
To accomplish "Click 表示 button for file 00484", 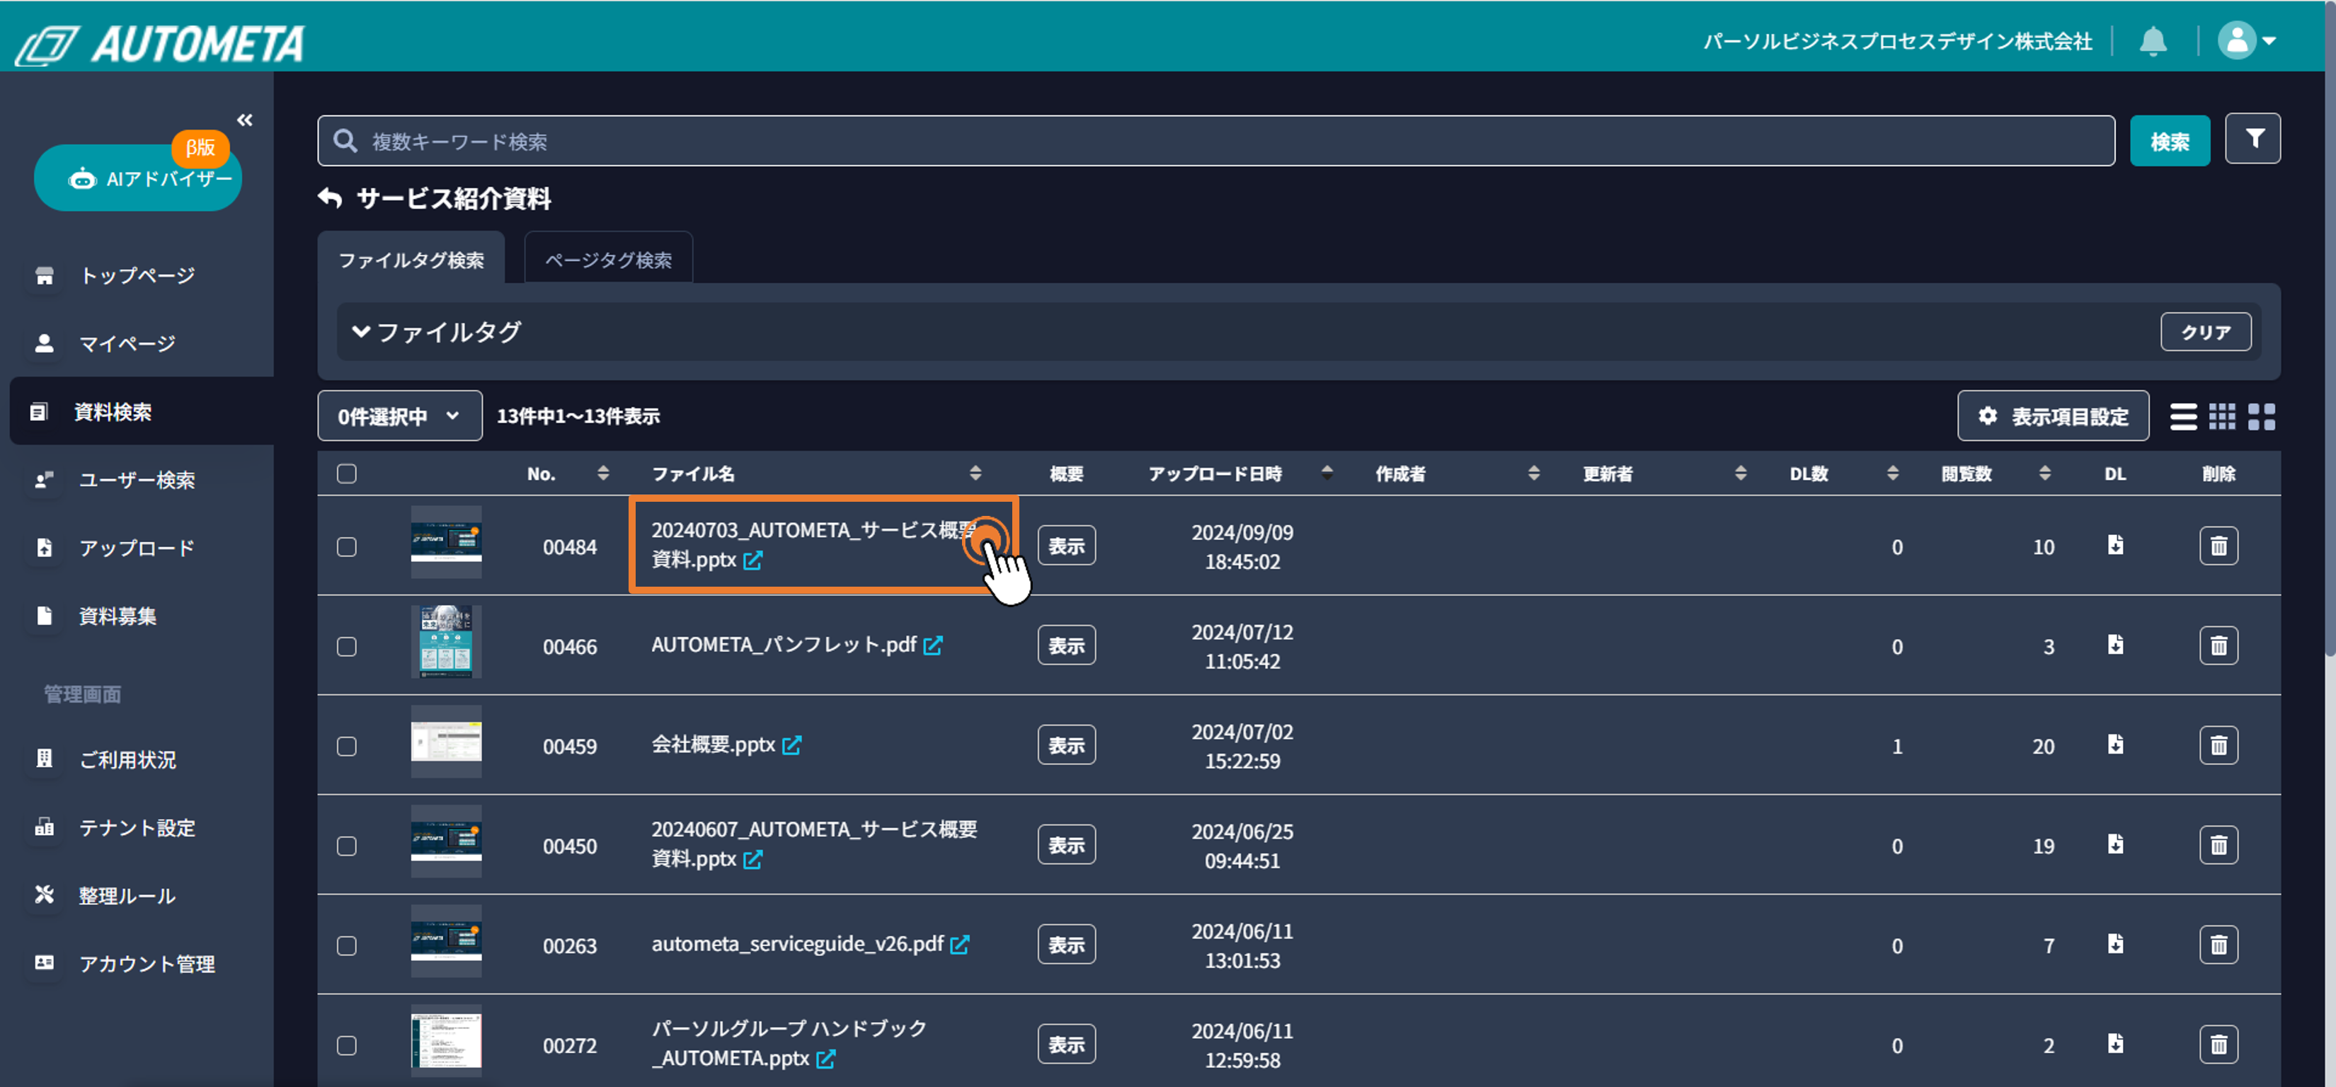I will point(1067,546).
